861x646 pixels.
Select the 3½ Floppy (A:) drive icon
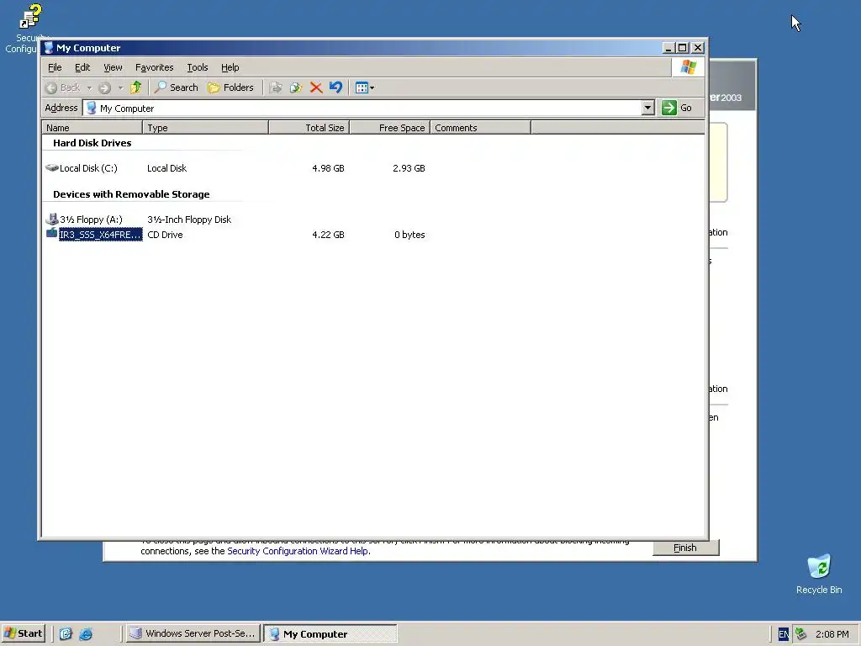pyautogui.click(x=52, y=220)
